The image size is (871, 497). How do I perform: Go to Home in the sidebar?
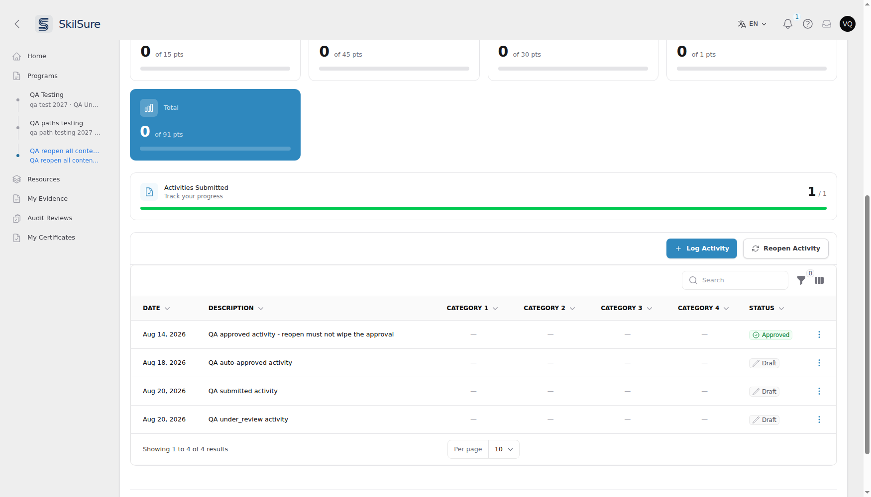tap(36, 56)
